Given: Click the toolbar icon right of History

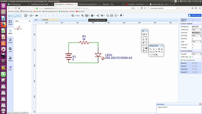Looking at the screenshot, I should point(111,16).
